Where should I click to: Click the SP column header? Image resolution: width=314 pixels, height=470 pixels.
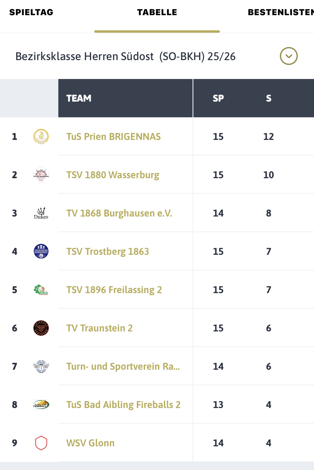tap(218, 98)
